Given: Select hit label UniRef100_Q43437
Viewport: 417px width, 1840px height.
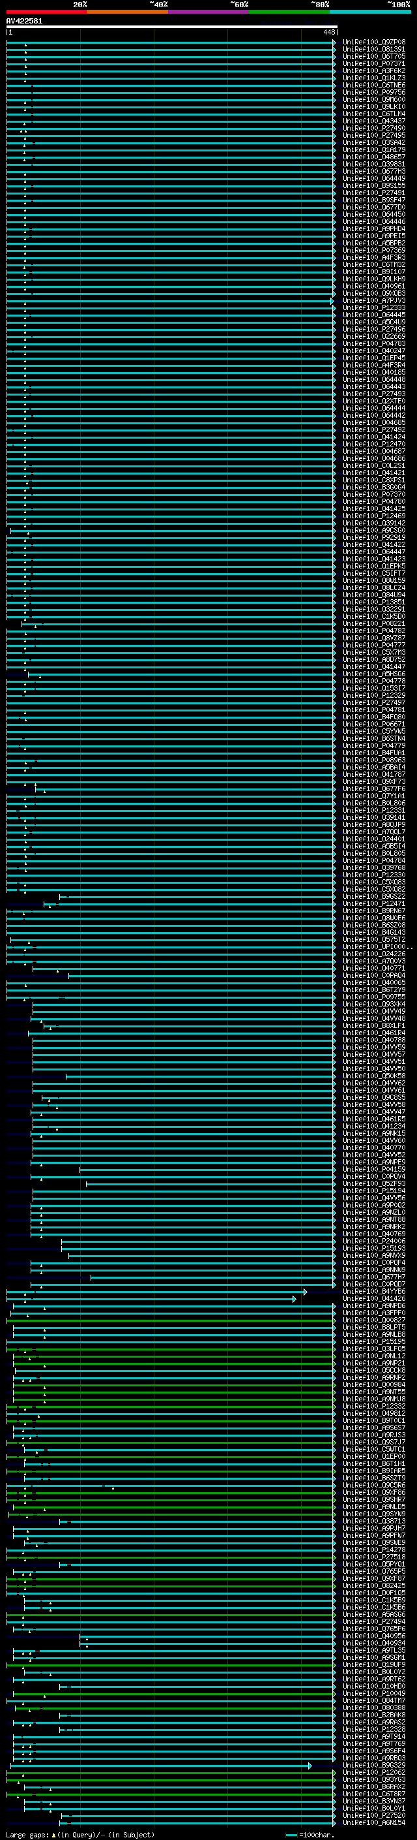Looking at the screenshot, I should 374,121.
